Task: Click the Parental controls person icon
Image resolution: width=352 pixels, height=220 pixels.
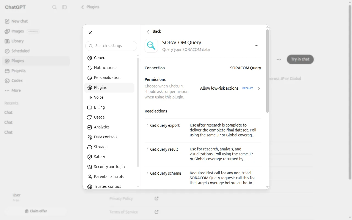Action: click(90, 177)
